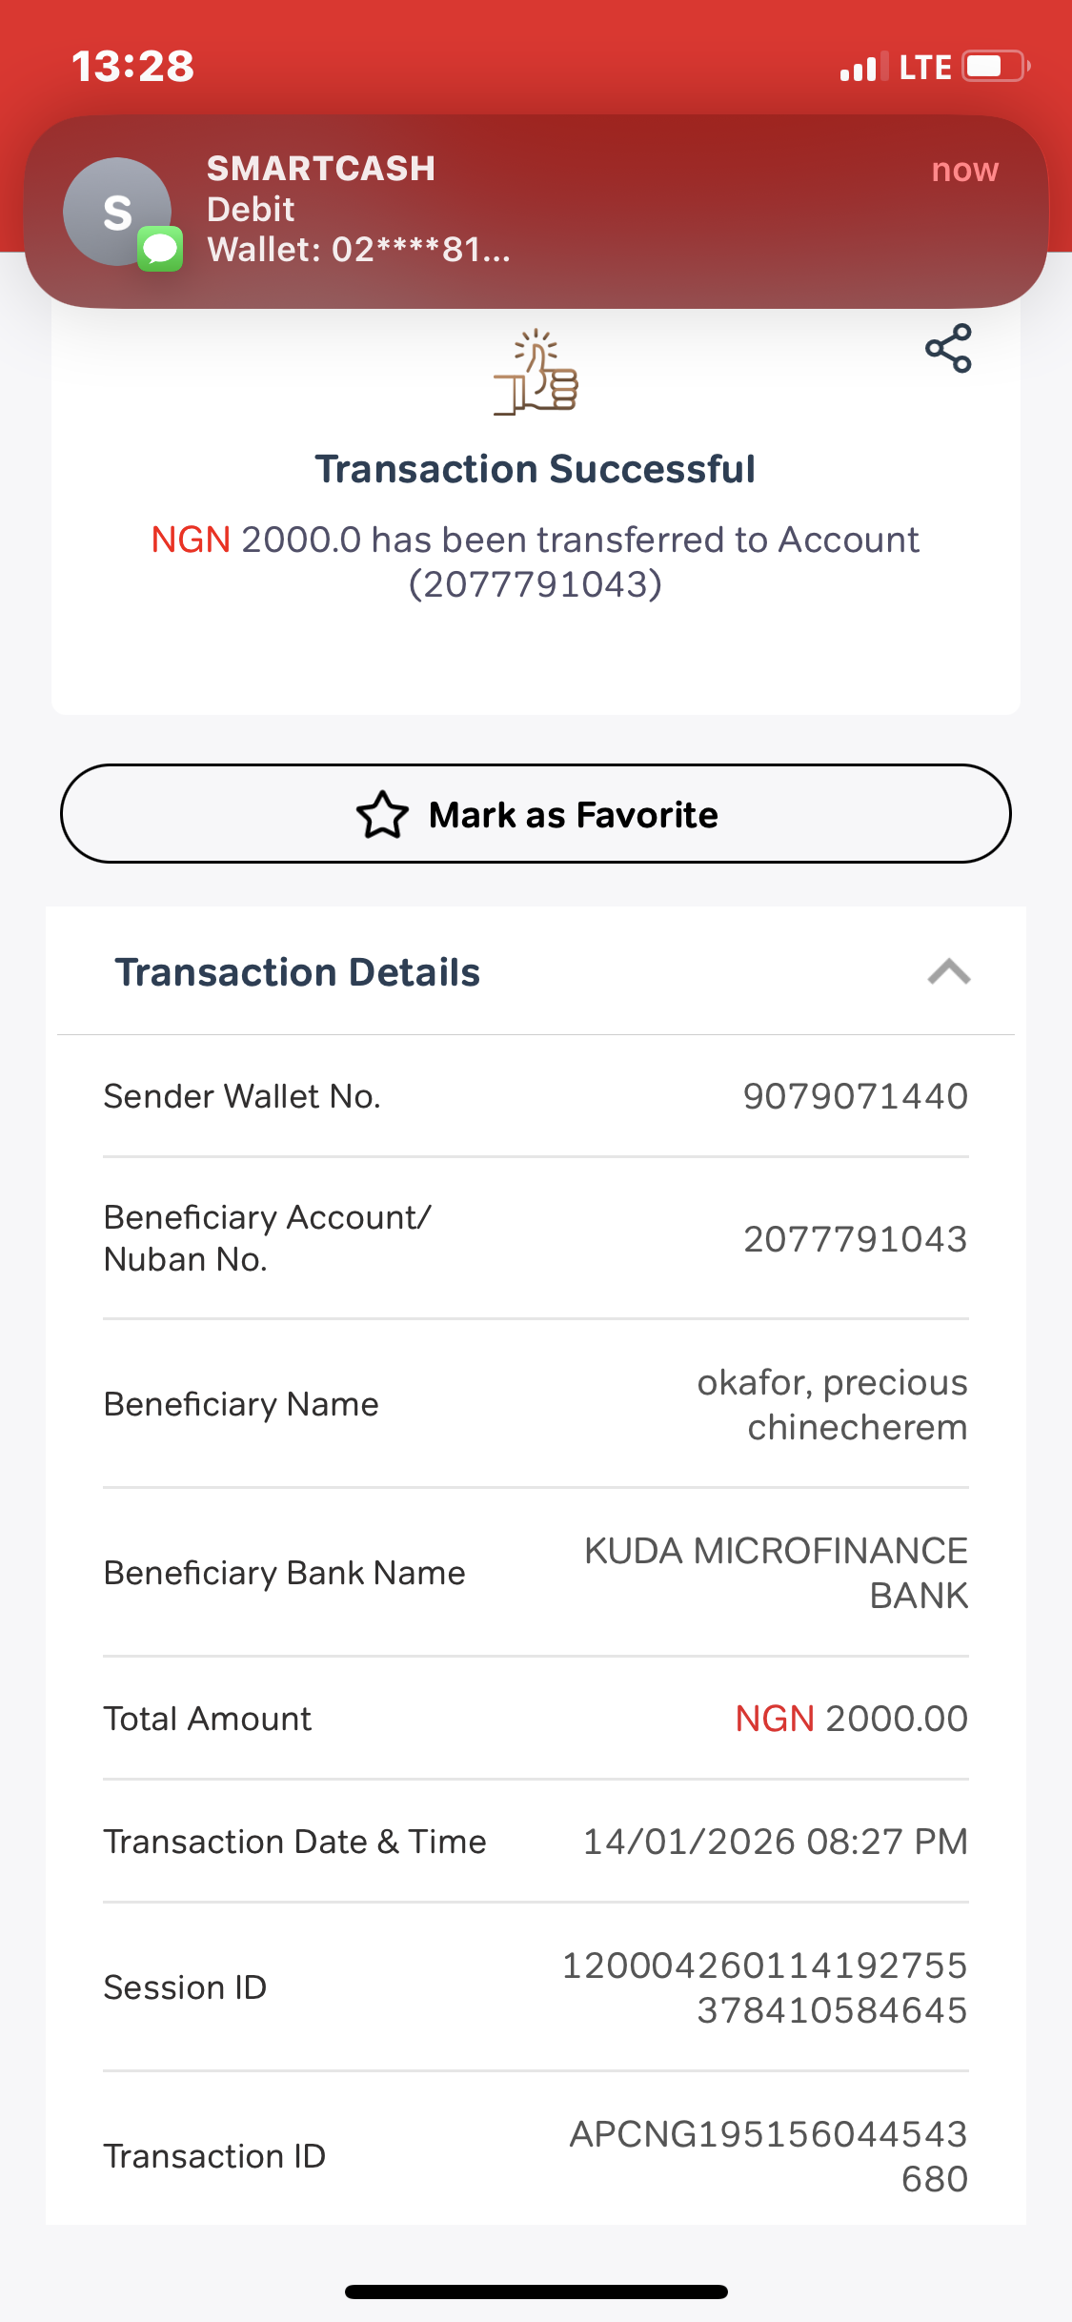Screen dimensions: 1072x2322
Task: Tap the star icon in the favorite button
Action: [382, 815]
